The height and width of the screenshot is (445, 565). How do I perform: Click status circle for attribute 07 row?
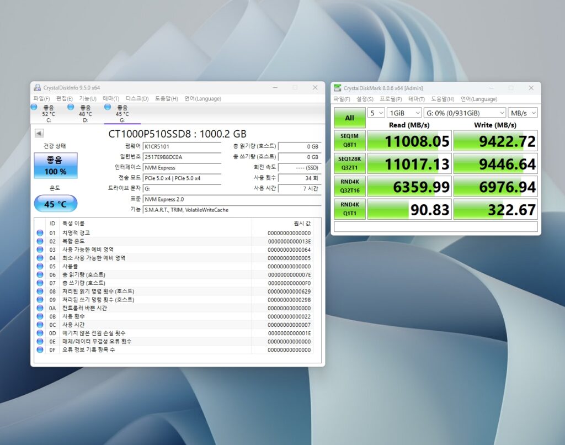pos(40,283)
